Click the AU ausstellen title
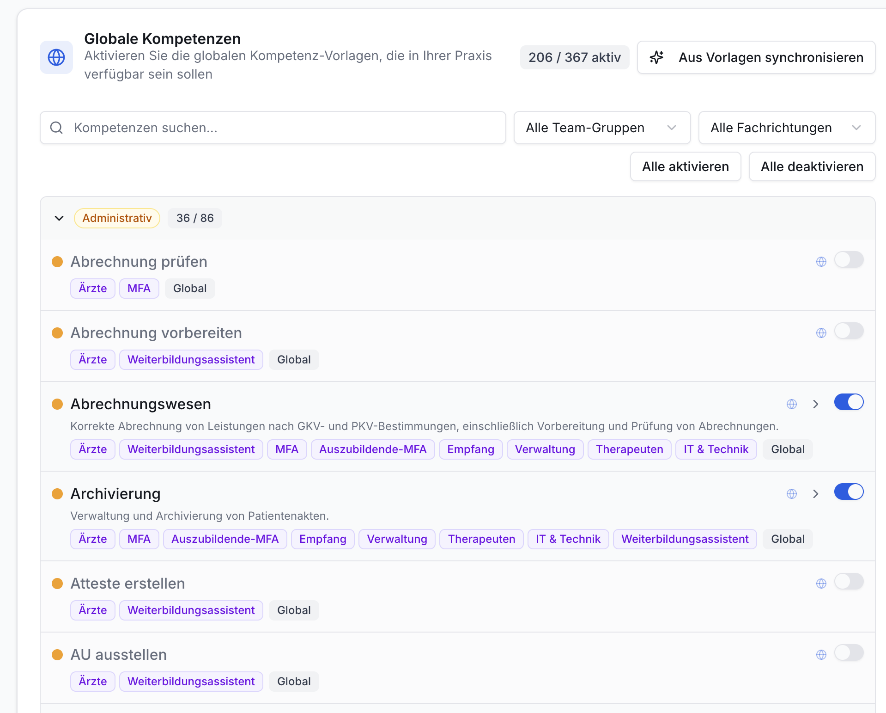 point(119,655)
